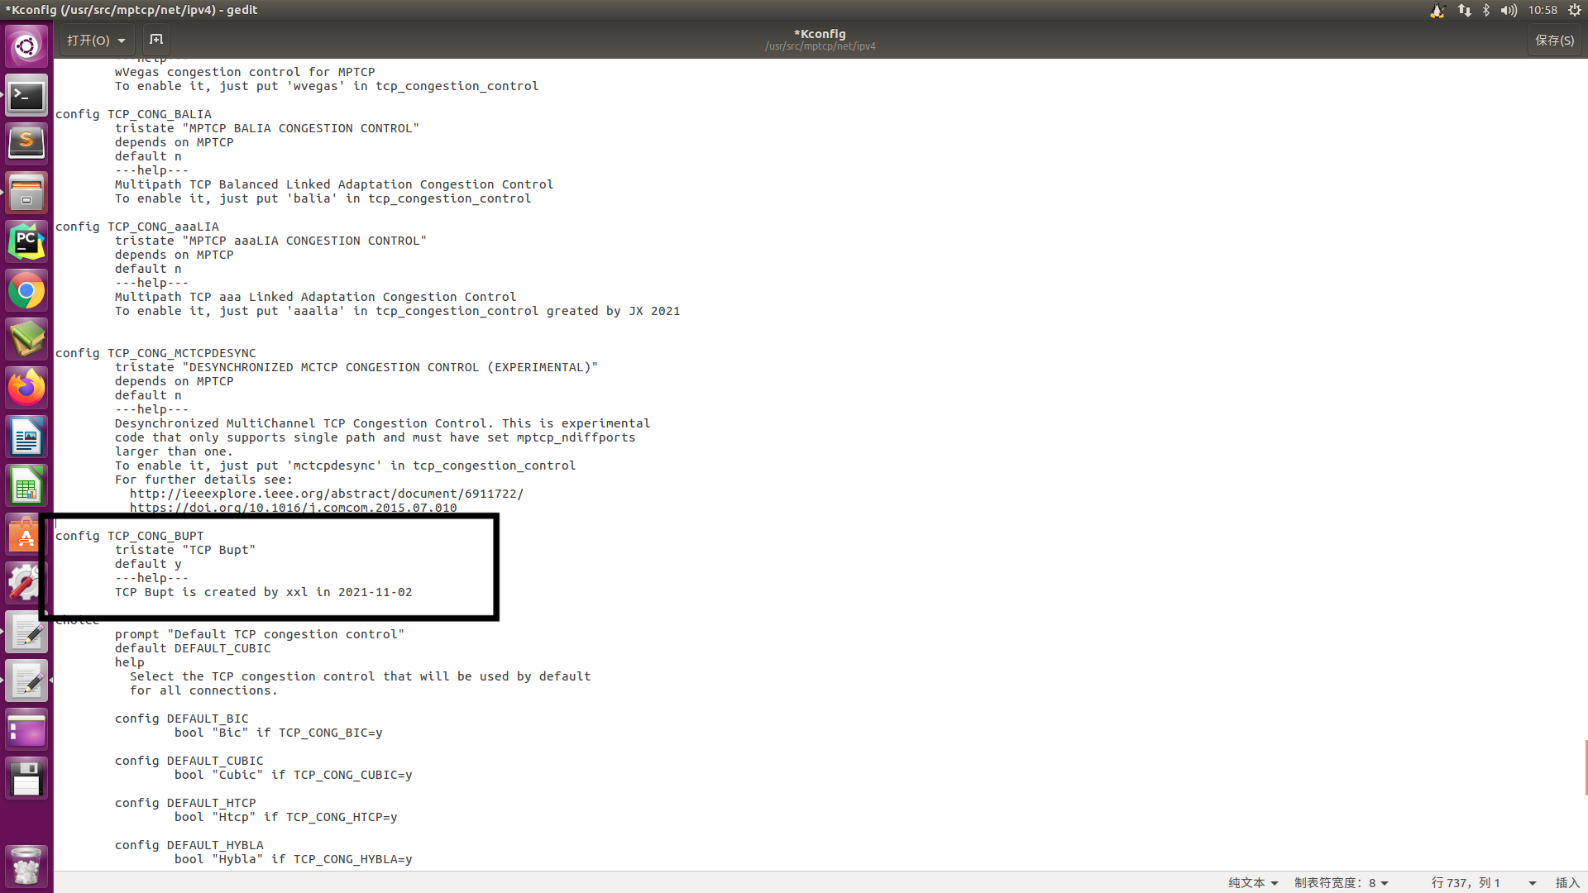1588x893 pixels.
Task: Open the 纯文本 highlighting mode dropdown
Action: pos(1251,882)
